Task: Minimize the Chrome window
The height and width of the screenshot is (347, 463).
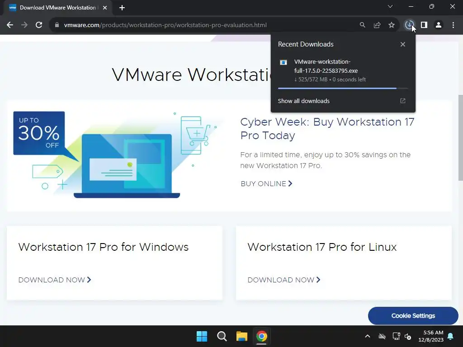Action: tap(411, 6)
